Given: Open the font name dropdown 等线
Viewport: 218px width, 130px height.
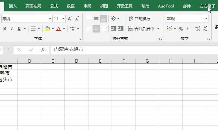Looking at the screenshot, I should (x=50, y=19).
